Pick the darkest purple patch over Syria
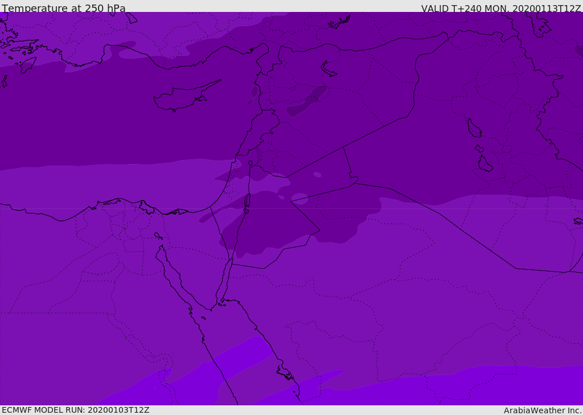This screenshot has width=583, height=415. (307, 101)
